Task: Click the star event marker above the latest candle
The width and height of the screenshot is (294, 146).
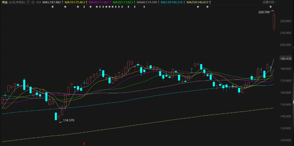Action: tap(271, 7)
